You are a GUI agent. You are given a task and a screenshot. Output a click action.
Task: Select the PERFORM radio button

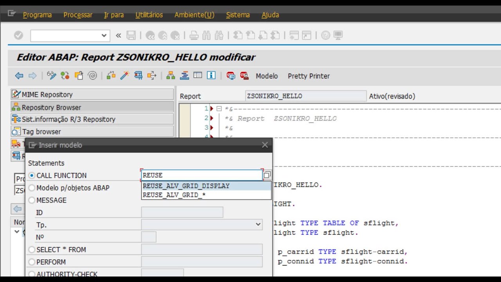(x=32, y=262)
